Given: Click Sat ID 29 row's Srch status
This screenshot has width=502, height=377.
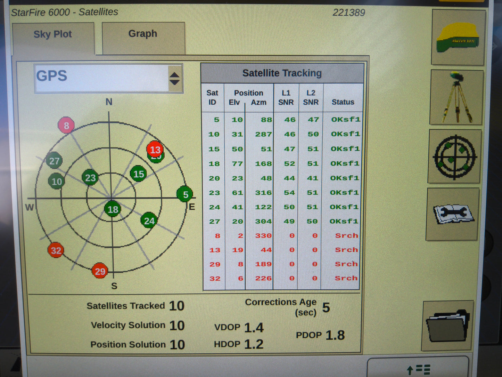Looking at the screenshot, I should pos(346,264).
